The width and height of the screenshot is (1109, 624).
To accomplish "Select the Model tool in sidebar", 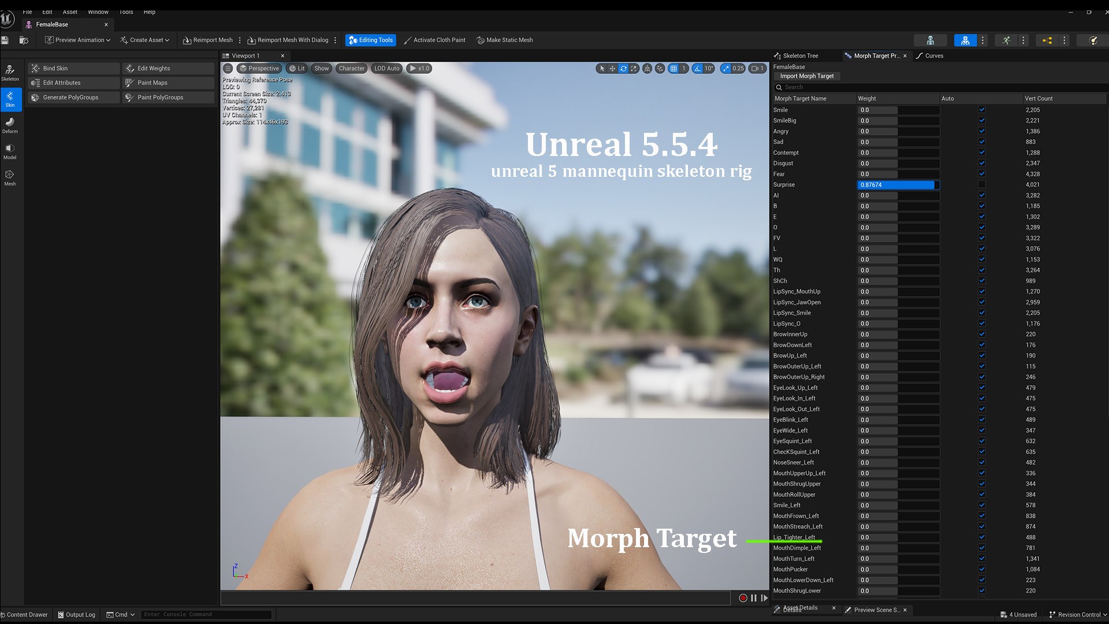I will 10,152.
